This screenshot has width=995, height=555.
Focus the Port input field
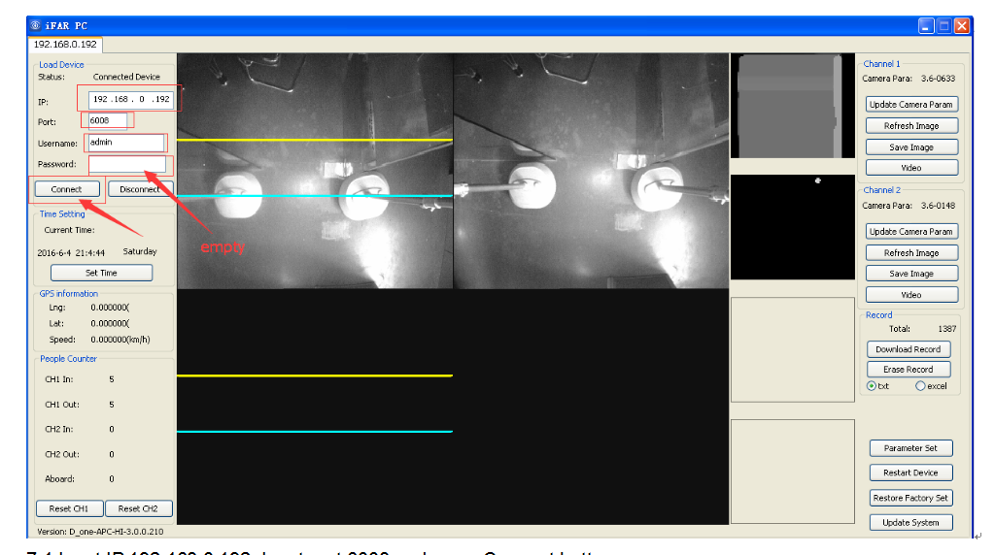tap(108, 121)
